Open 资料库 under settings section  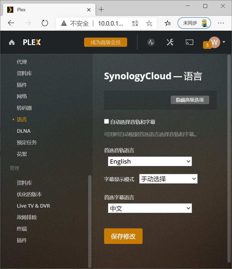tap(24, 73)
